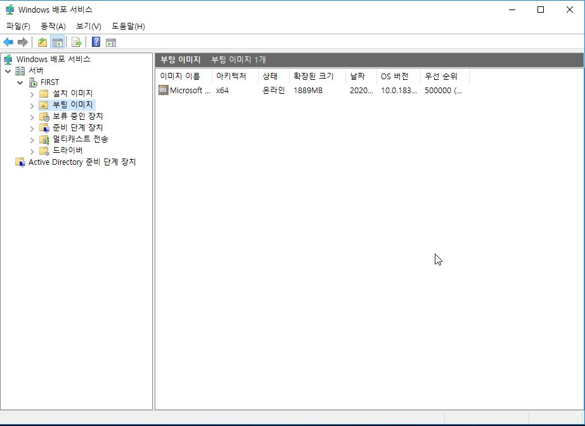Screen dimensions: 585x426
Task: Click the 1889MB size cell
Action: point(308,90)
